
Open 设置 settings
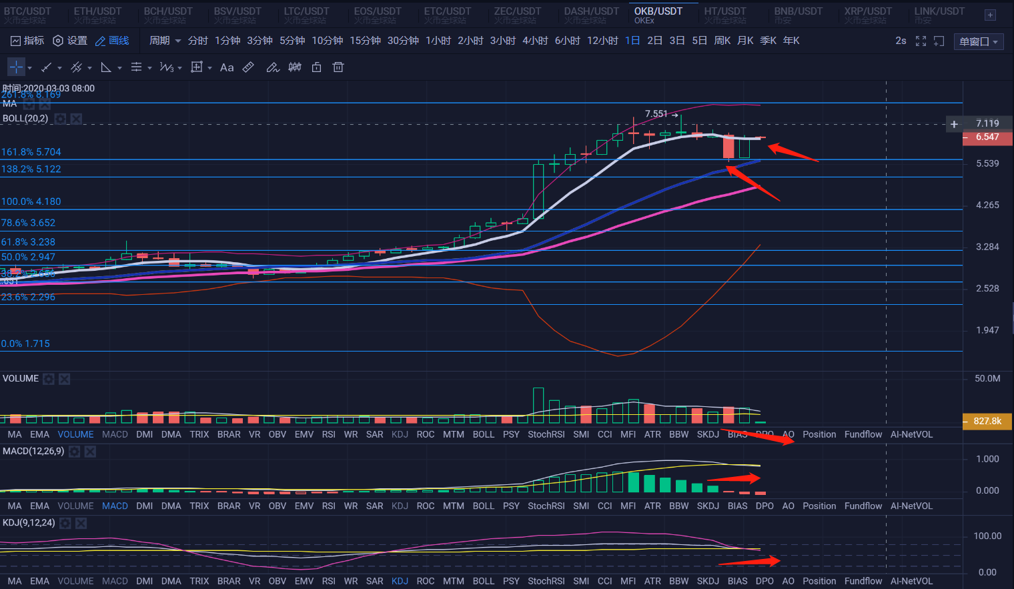click(x=70, y=41)
